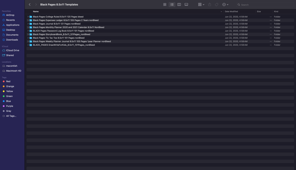Go back with the left chevron
The height and width of the screenshot is (170, 296).
pos(30,4)
